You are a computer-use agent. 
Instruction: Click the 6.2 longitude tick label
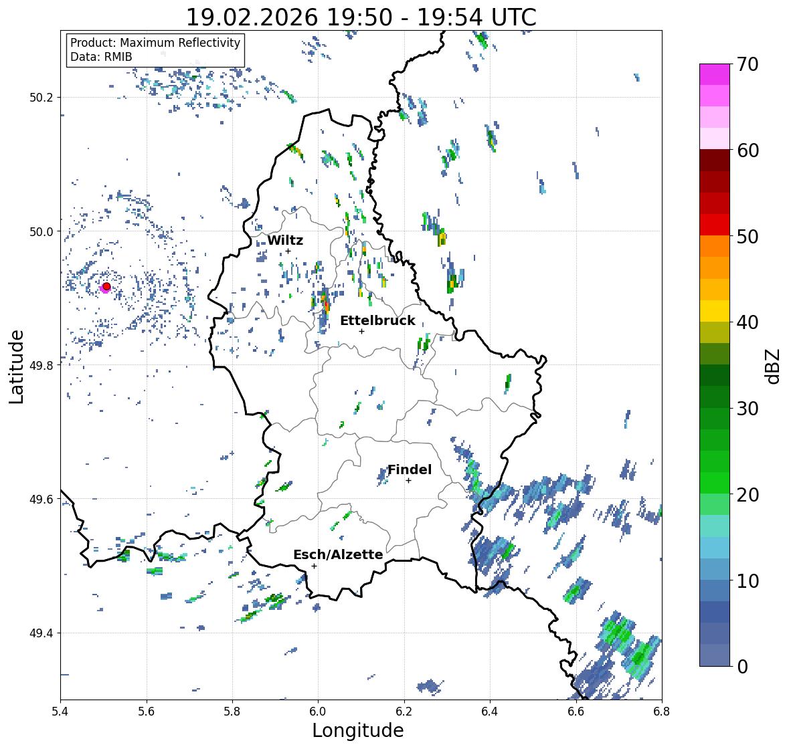pyautogui.click(x=404, y=711)
